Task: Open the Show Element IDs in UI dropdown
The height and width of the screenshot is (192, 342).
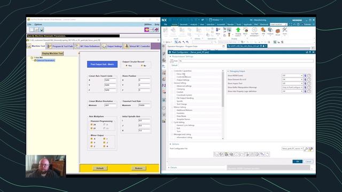Action: coord(292,79)
